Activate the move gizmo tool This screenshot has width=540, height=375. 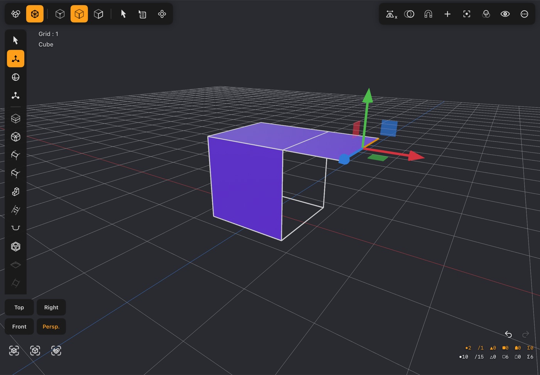[15, 59]
